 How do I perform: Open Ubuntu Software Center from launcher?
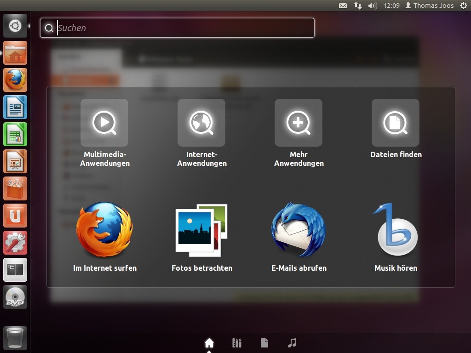pos(15,188)
